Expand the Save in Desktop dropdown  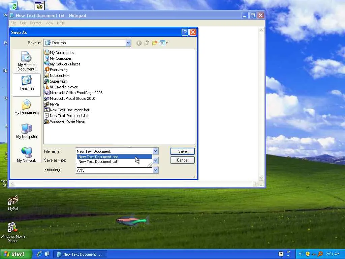pos(128,43)
